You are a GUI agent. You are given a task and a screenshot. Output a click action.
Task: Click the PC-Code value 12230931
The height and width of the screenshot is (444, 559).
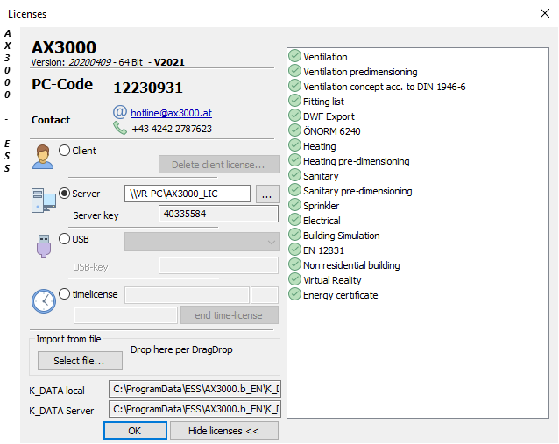click(x=147, y=88)
